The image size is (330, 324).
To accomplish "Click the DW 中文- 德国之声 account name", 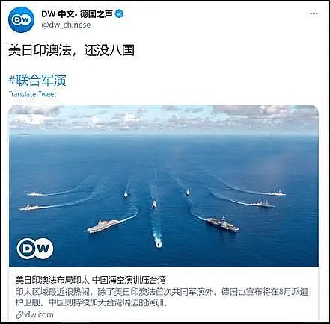I will [77, 14].
